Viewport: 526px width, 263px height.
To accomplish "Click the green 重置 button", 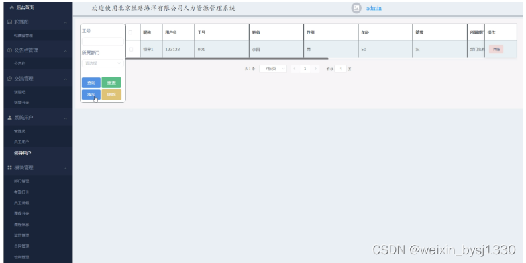I will pyautogui.click(x=111, y=83).
